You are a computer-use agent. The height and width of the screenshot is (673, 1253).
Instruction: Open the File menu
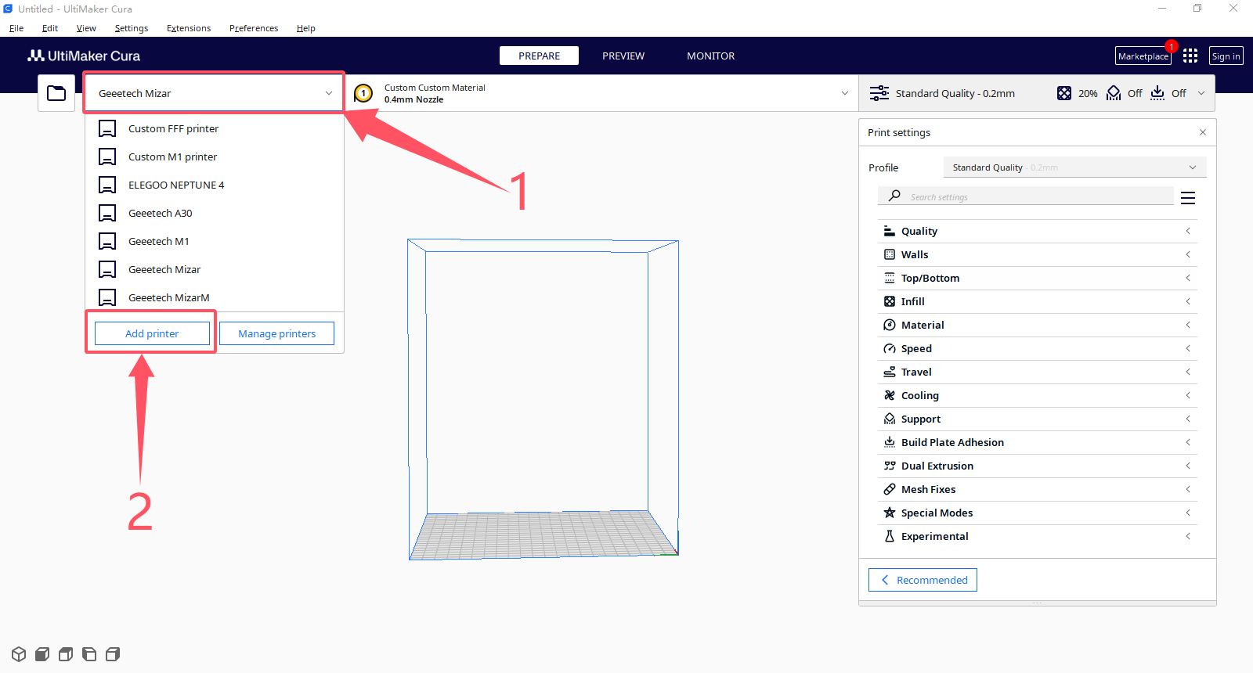point(16,28)
